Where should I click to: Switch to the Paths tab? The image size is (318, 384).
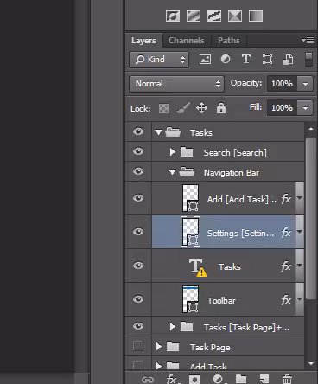click(229, 41)
